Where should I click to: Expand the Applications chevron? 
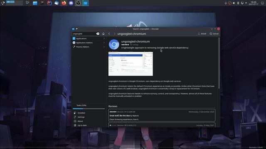[104, 38]
